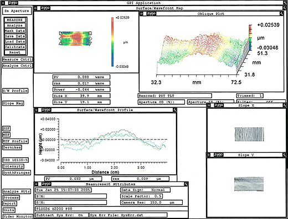Expand the Removed PST TLT selector

175,96
